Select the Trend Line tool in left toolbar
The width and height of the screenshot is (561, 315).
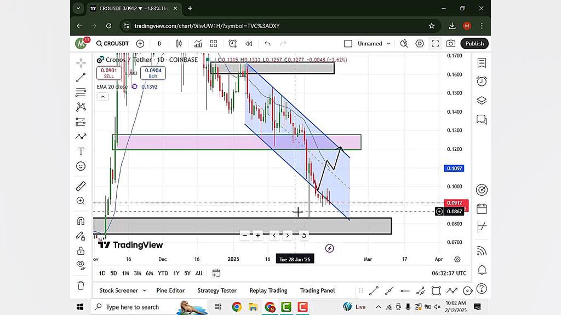click(x=81, y=78)
